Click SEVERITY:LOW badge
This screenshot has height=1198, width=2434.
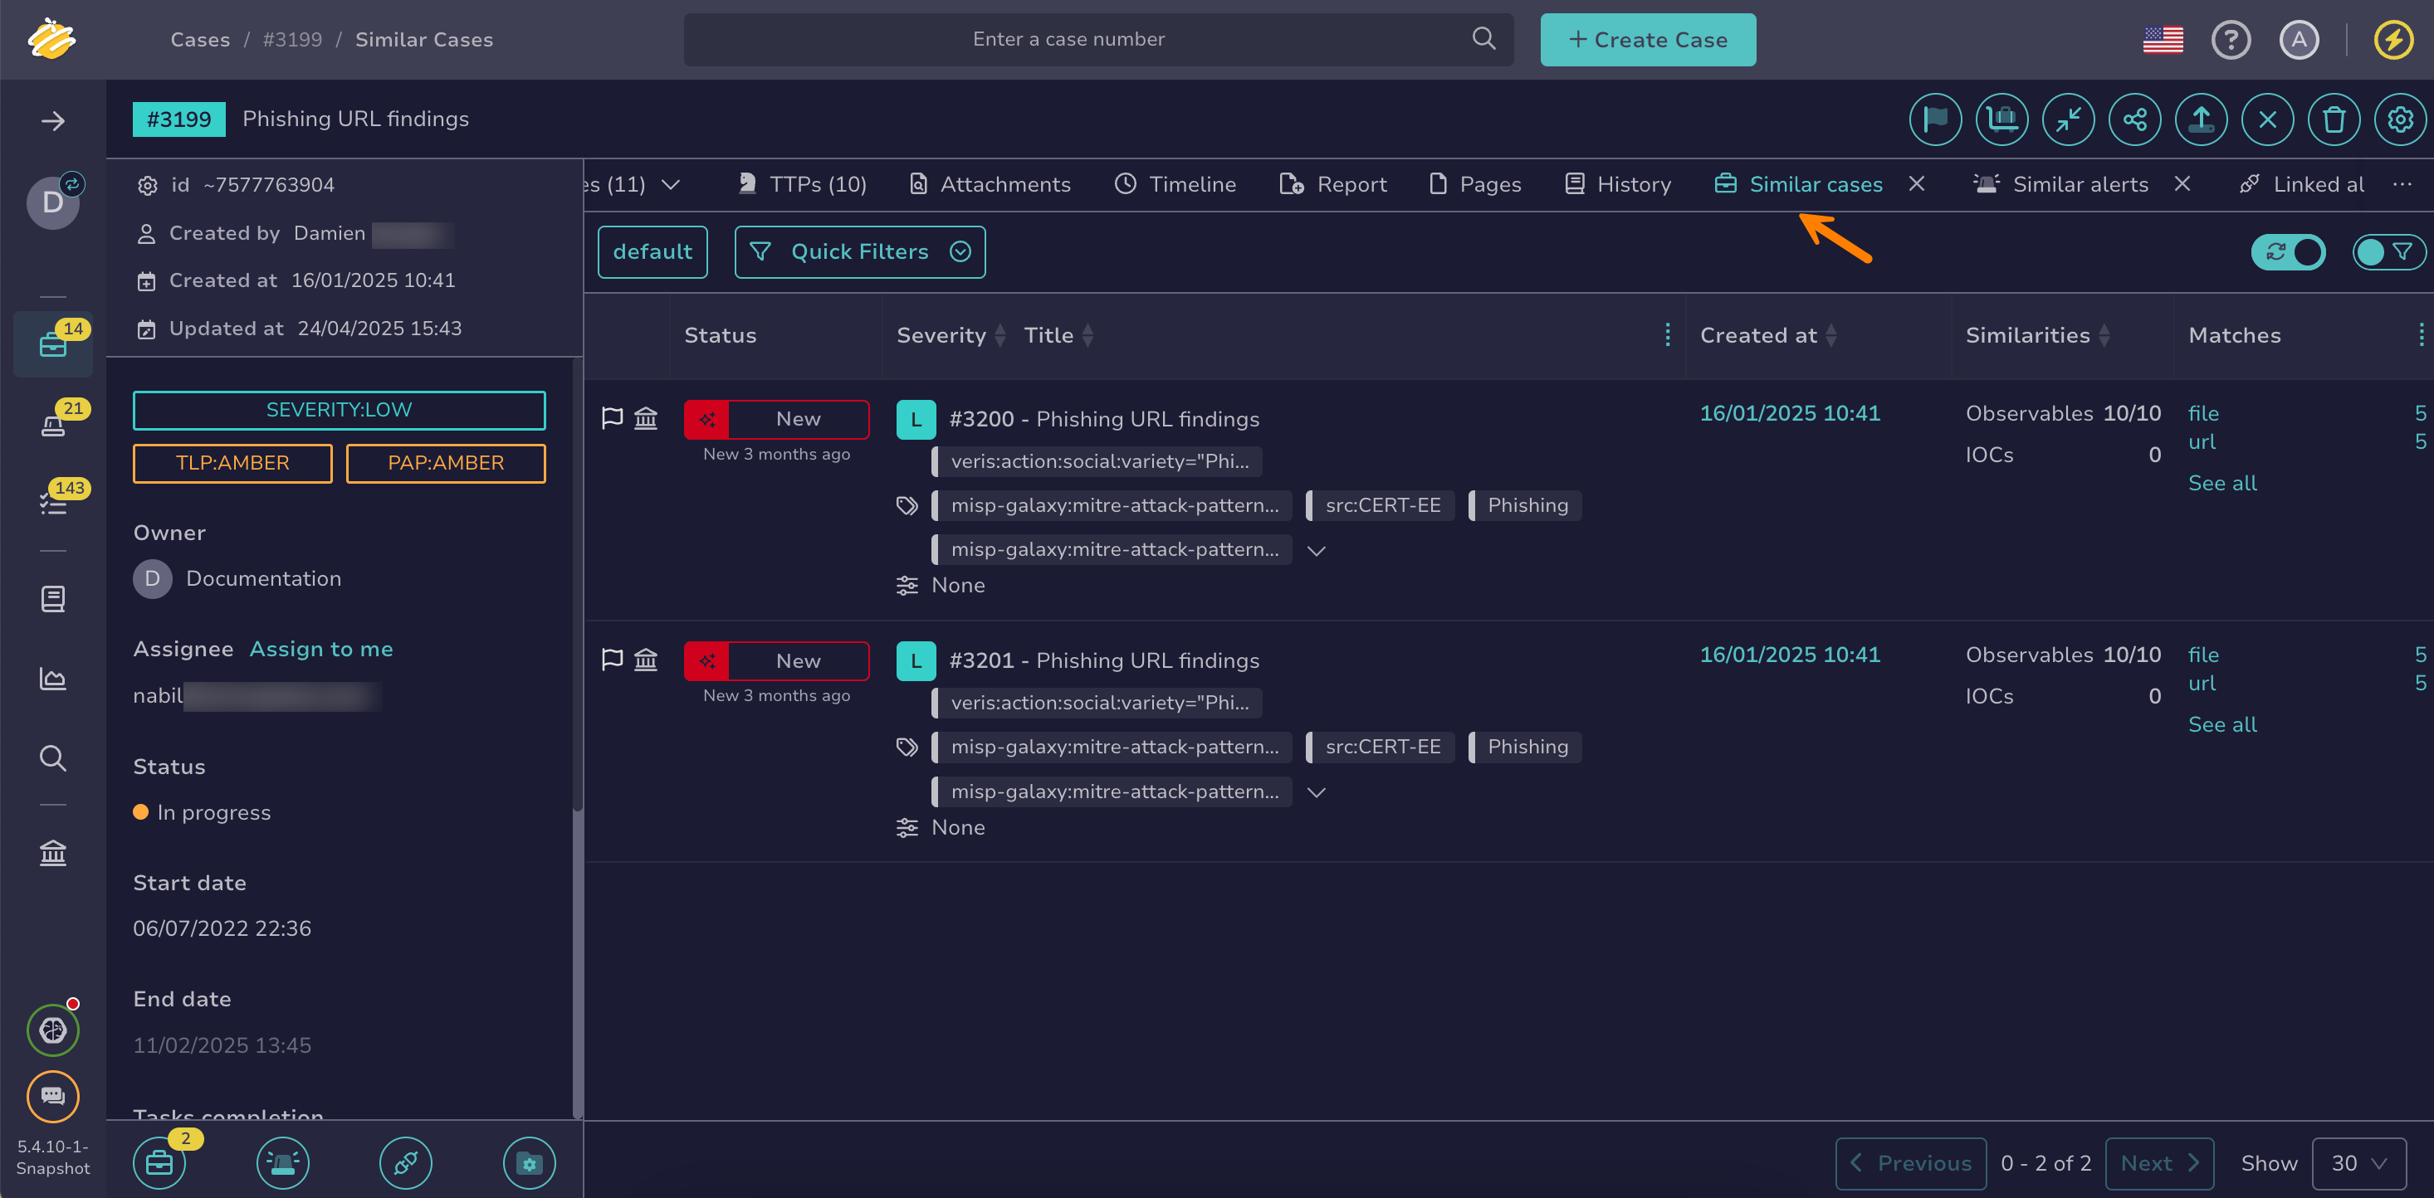[x=340, y=410]
